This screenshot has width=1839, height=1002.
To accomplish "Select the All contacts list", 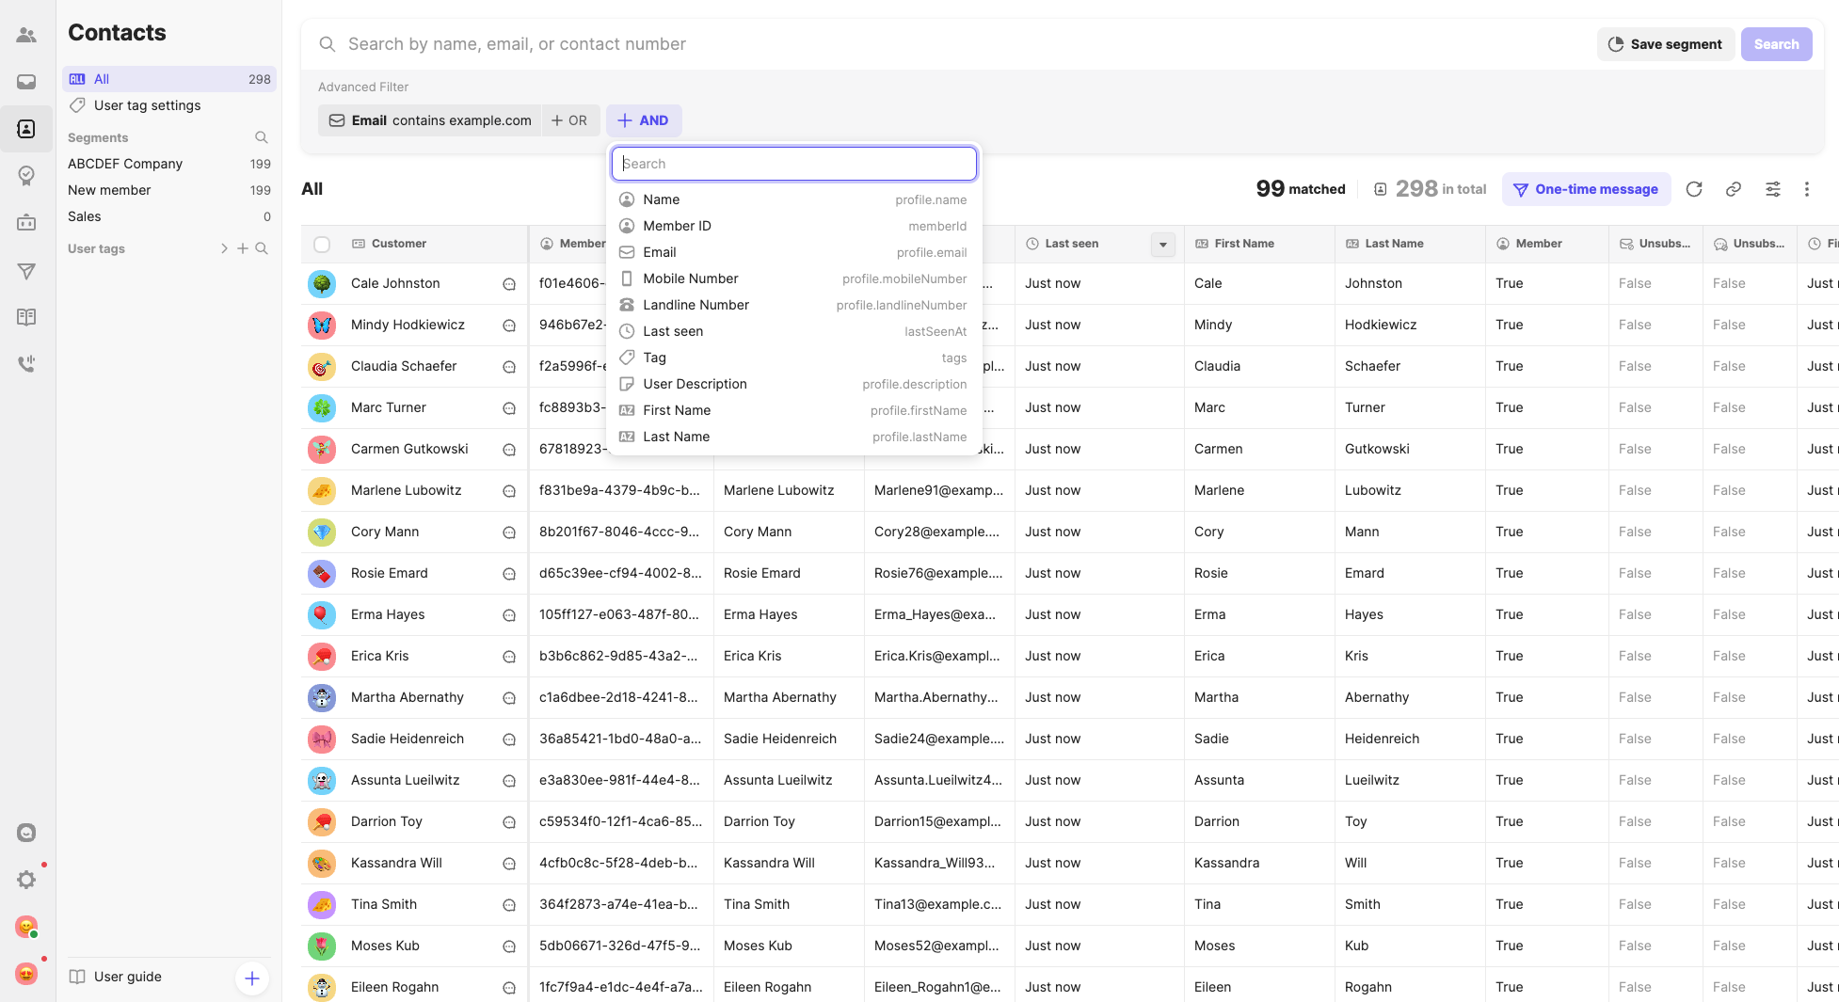I will click(x=169, y=79).
